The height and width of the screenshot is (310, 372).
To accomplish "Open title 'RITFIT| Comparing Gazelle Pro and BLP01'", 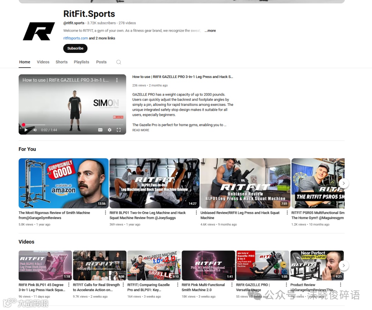I will (x=148, y=287).
